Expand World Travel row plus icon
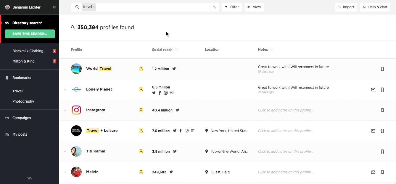Viewport: 396px width, 184px height. (x=65, y=69)
